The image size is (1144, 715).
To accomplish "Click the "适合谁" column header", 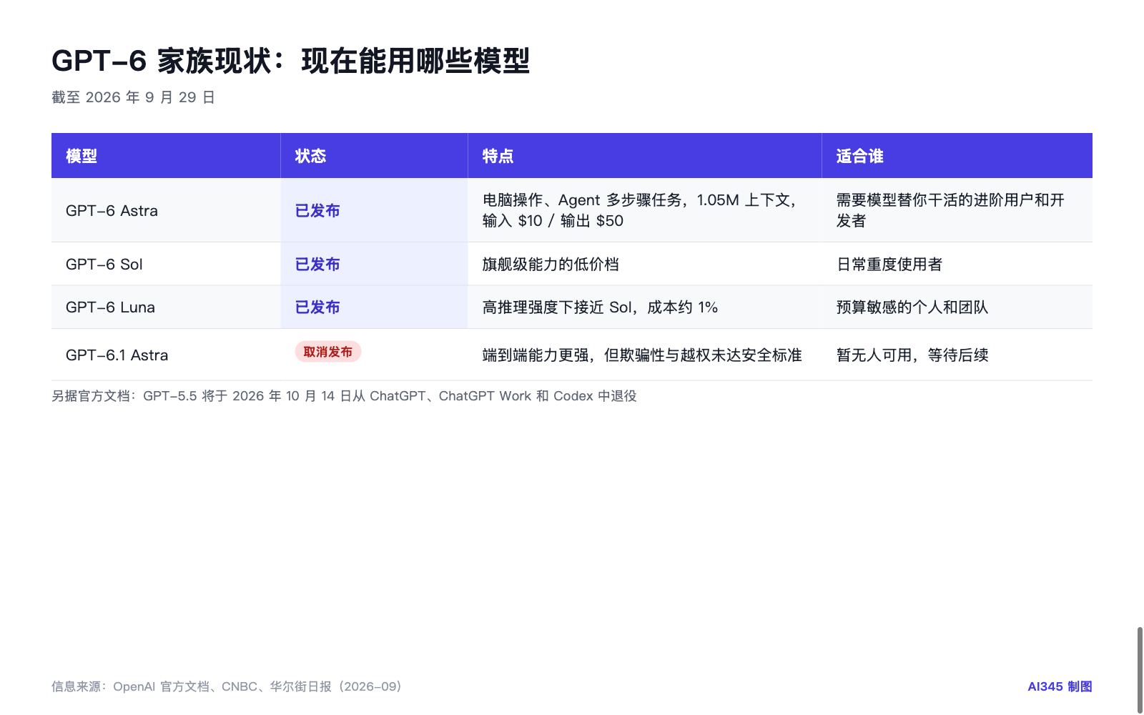I will click(x=957, y=156).
